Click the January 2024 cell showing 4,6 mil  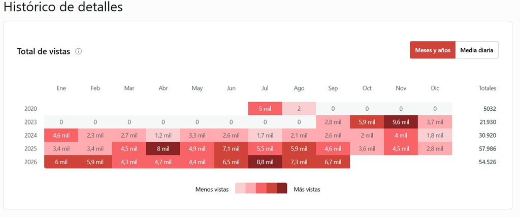[x=61, y=135]
